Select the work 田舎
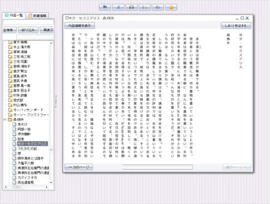Image resolution: width=270 pixels, height=204 pixels. click(x=21, y=139)
